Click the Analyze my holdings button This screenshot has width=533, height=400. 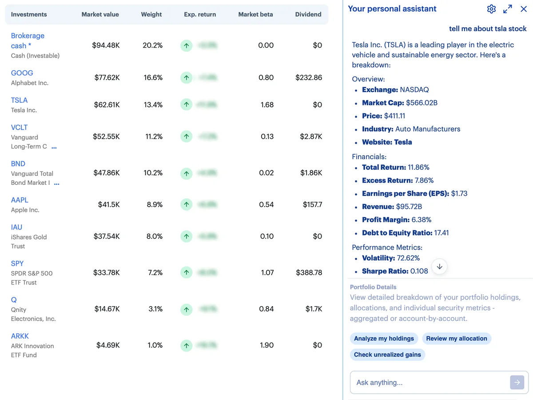(x=384, y=338)
